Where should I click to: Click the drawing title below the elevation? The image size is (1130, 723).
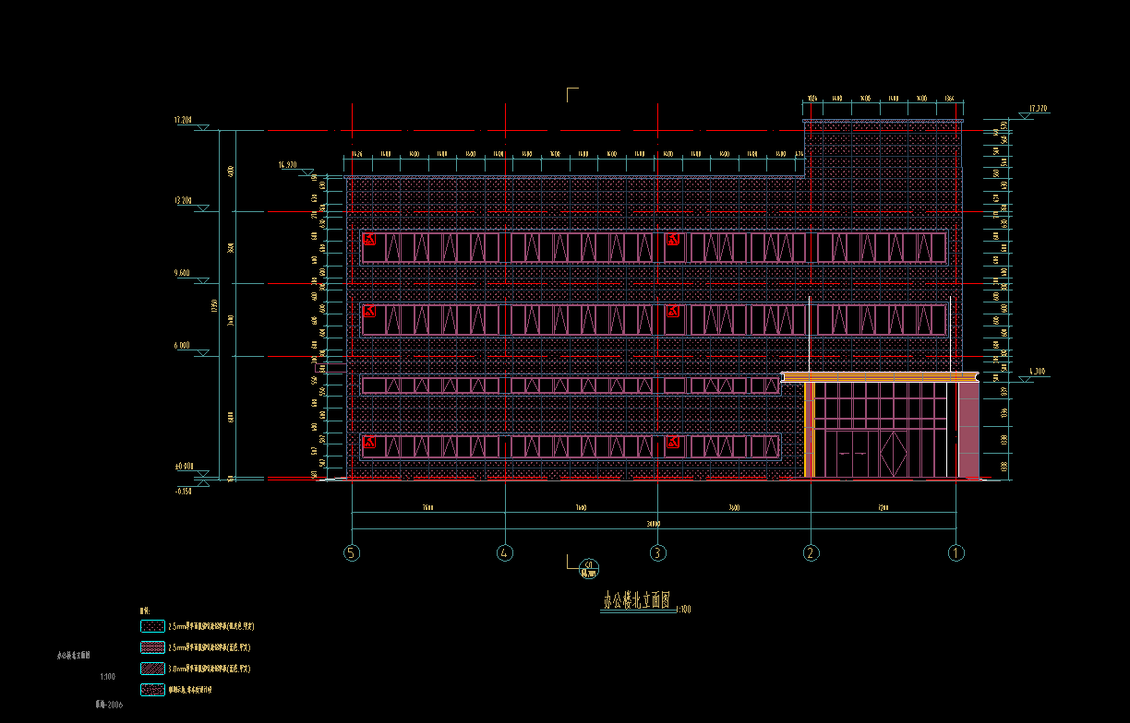(x=634, y=602)
